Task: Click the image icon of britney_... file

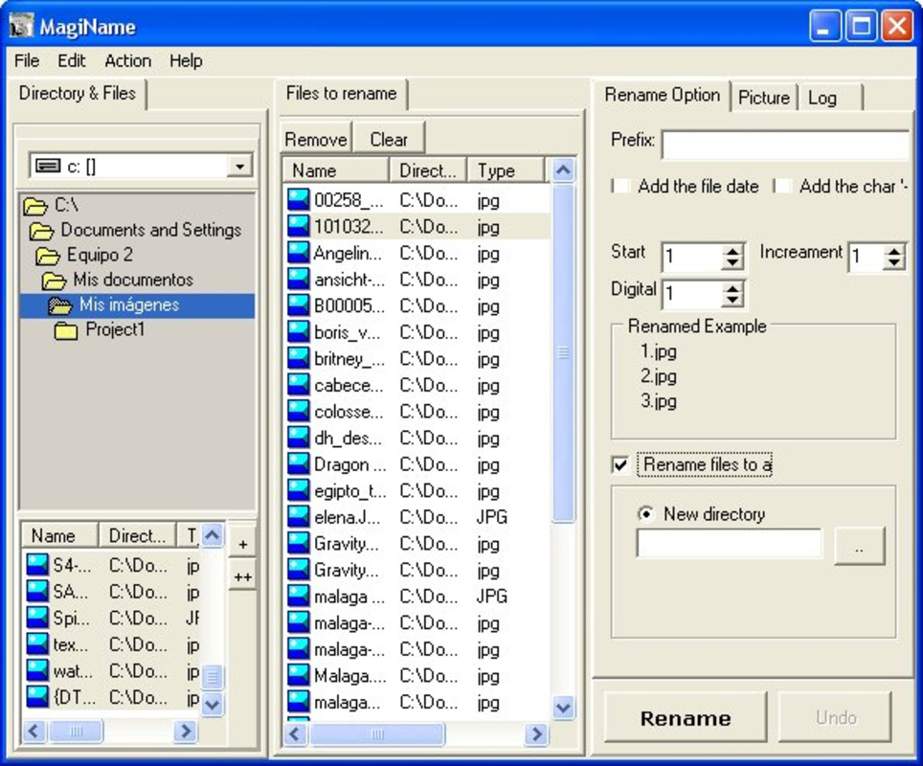Action: point(299,358)
